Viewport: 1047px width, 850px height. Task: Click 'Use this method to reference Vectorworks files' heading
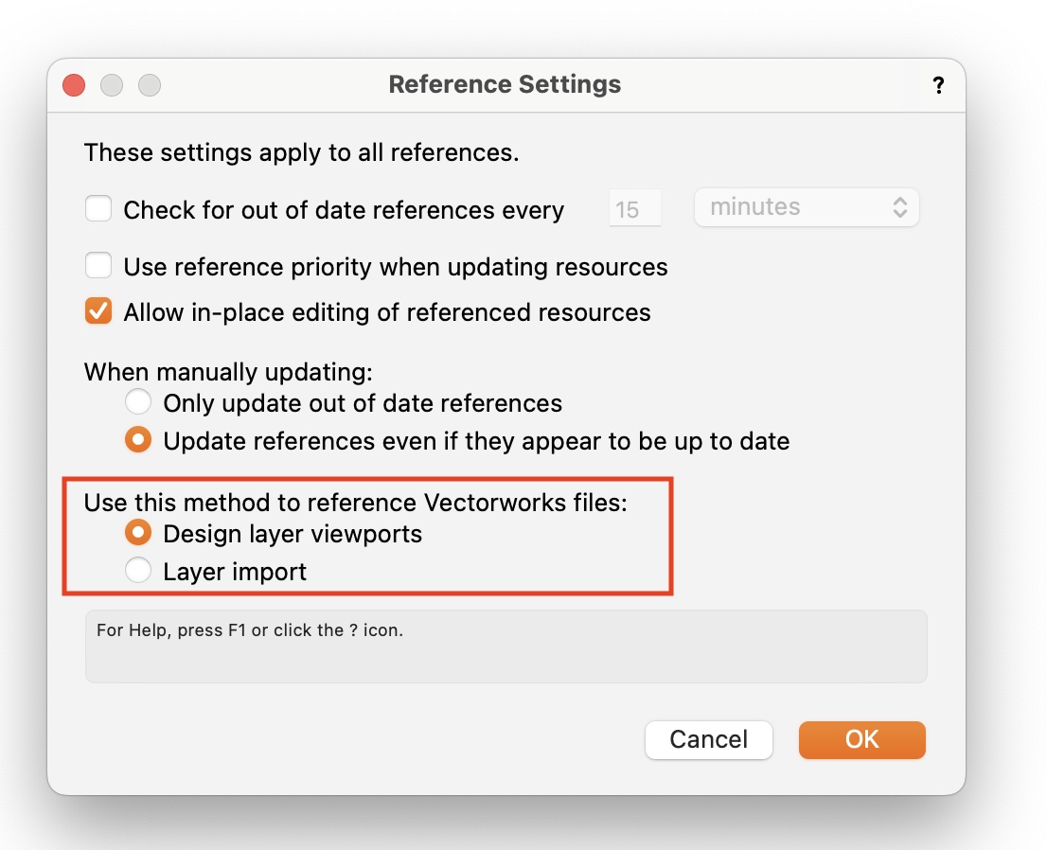point(355,503)
